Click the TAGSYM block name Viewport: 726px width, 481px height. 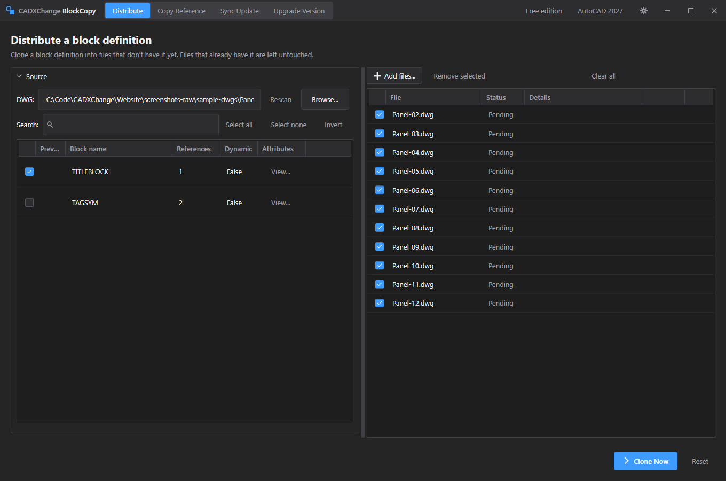pos(85,203)
